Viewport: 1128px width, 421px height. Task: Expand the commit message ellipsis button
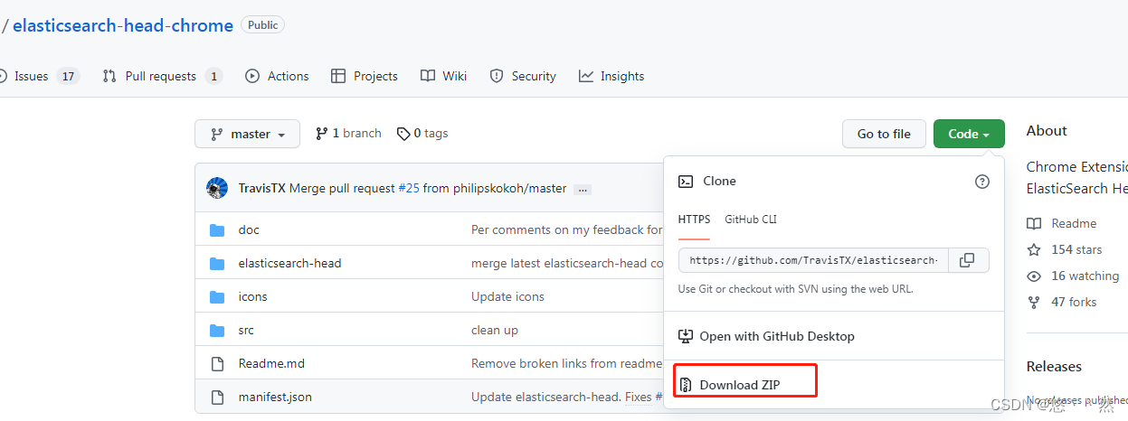click(583, 190)
